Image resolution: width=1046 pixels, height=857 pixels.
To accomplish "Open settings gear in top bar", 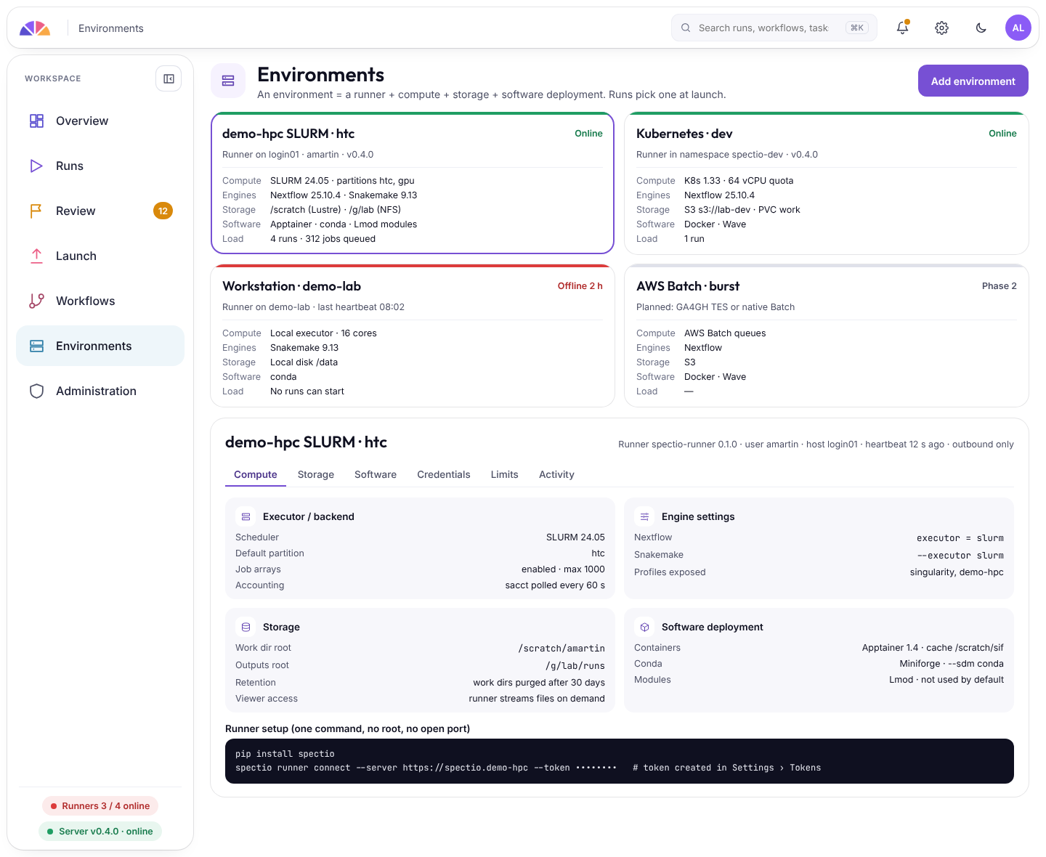I will click(941, 28).
